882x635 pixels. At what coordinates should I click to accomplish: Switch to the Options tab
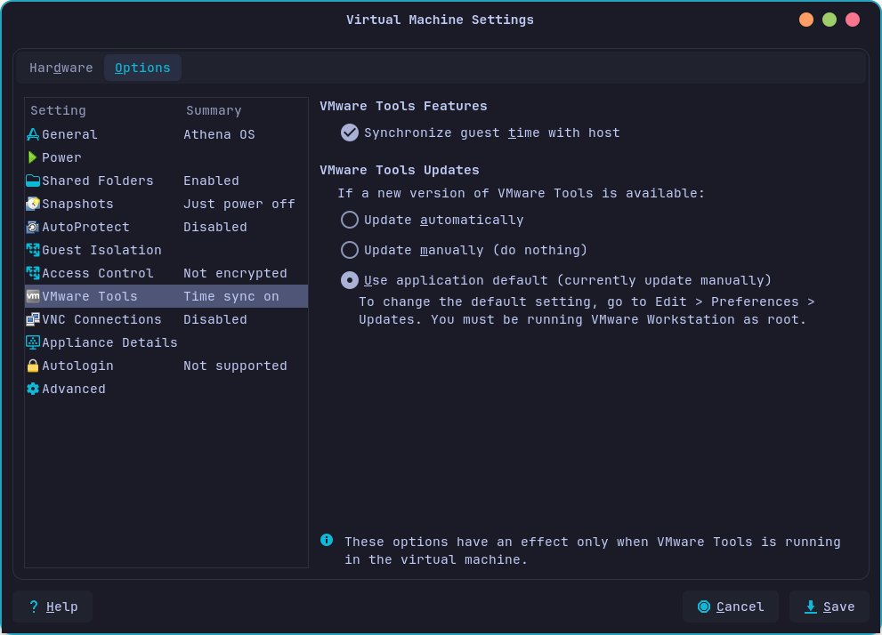(142, 67)
